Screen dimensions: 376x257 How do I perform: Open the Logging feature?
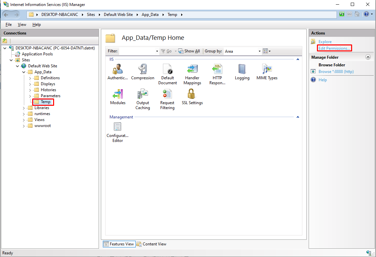242,72
